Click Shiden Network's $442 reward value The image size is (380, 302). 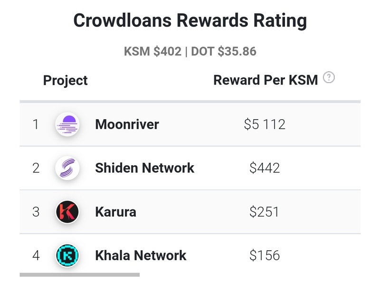point(265,168)
